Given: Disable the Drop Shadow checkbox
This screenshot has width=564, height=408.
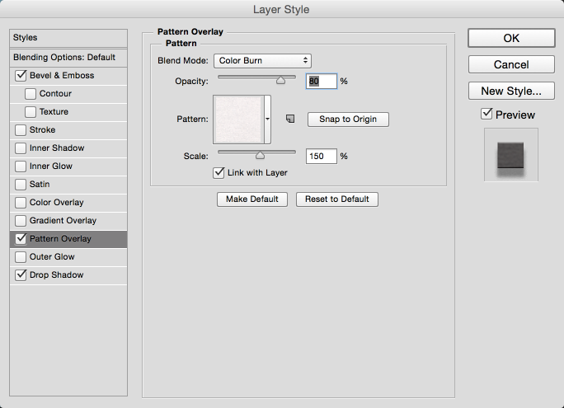Looking at the screenshot, I should coord(21,275).
